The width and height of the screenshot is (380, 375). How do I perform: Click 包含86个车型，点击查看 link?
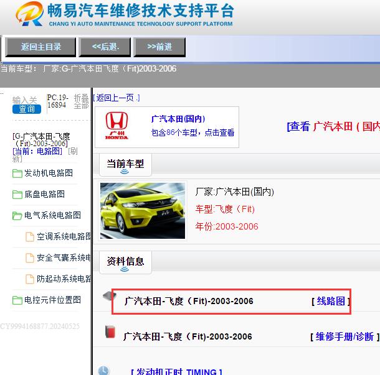point(192,132)
